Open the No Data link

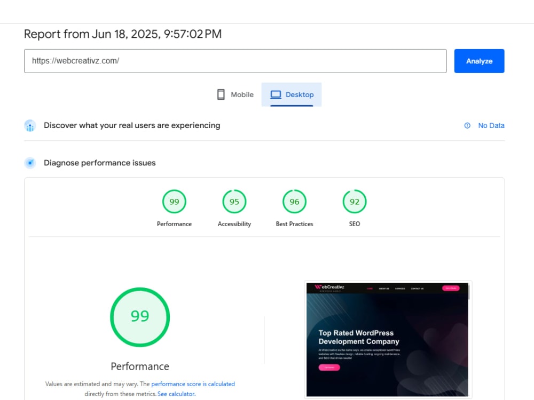point(491,125)
